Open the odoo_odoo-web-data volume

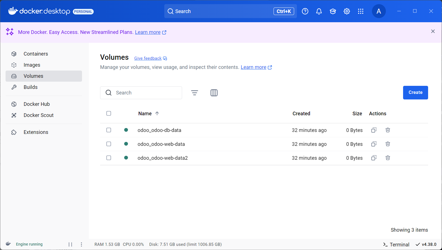161,144
